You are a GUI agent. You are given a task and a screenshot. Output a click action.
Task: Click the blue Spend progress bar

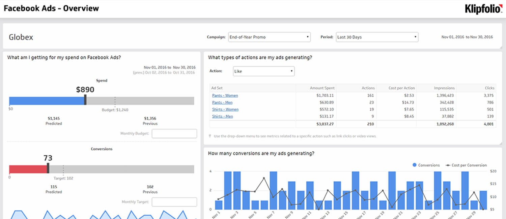(x=47, y=101)
